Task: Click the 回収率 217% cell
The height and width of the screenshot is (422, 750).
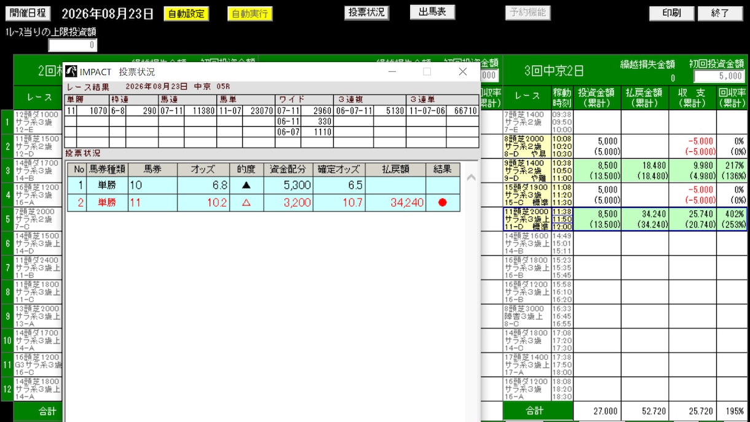Action: 732,171
